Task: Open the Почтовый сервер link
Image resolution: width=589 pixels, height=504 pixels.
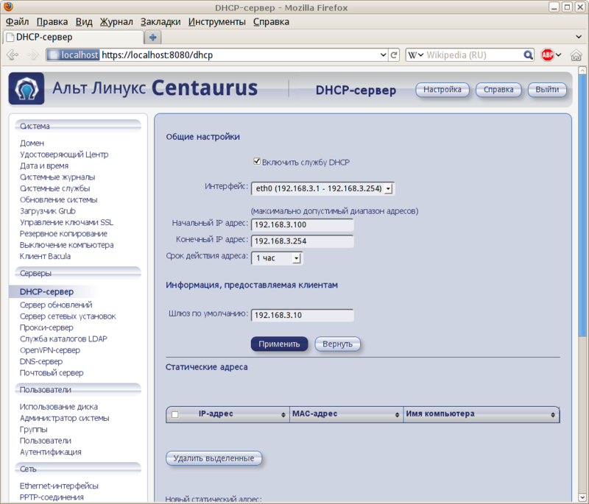Action: tap(52, 372)
